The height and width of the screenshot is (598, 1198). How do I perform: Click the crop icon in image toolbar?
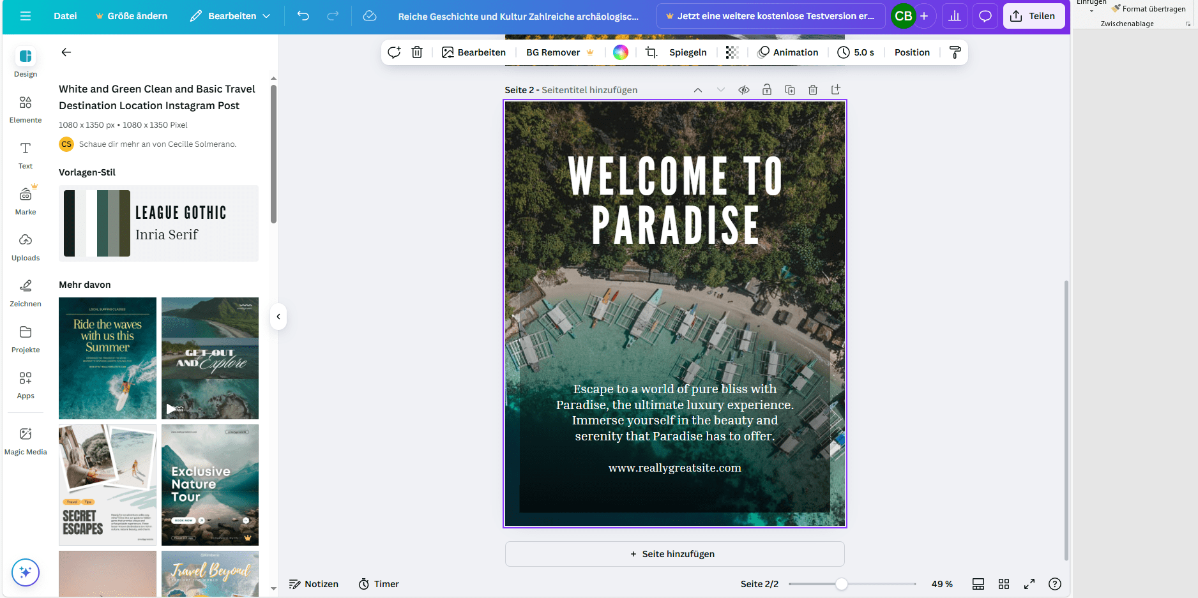[651, 52]
